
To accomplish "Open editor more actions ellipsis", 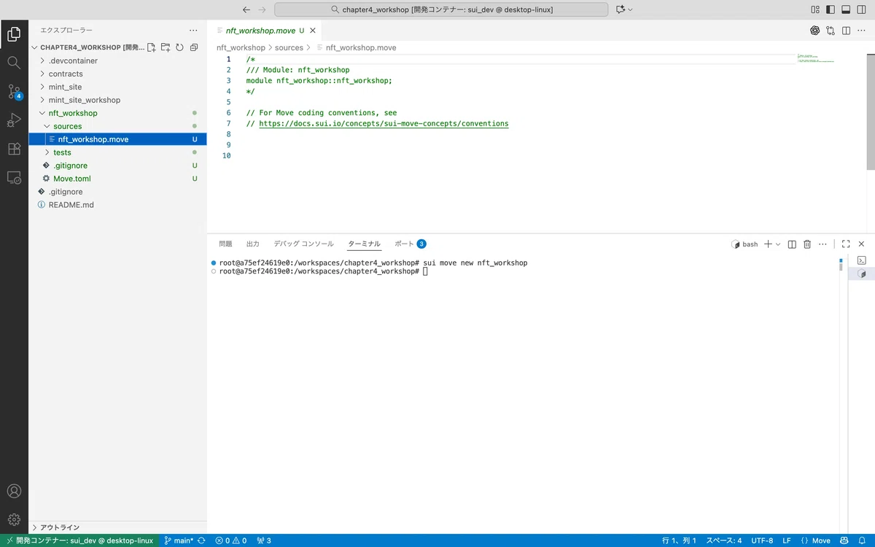I will coord(861,31).
